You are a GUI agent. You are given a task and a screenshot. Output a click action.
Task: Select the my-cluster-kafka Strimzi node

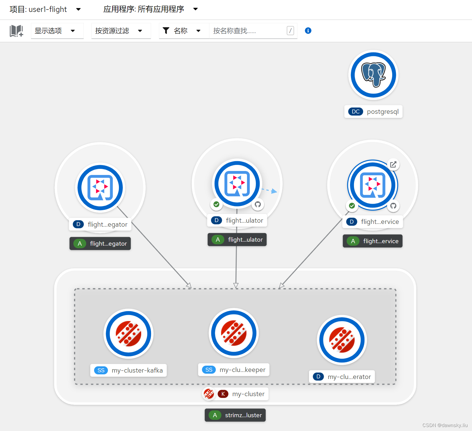[128, 334]
